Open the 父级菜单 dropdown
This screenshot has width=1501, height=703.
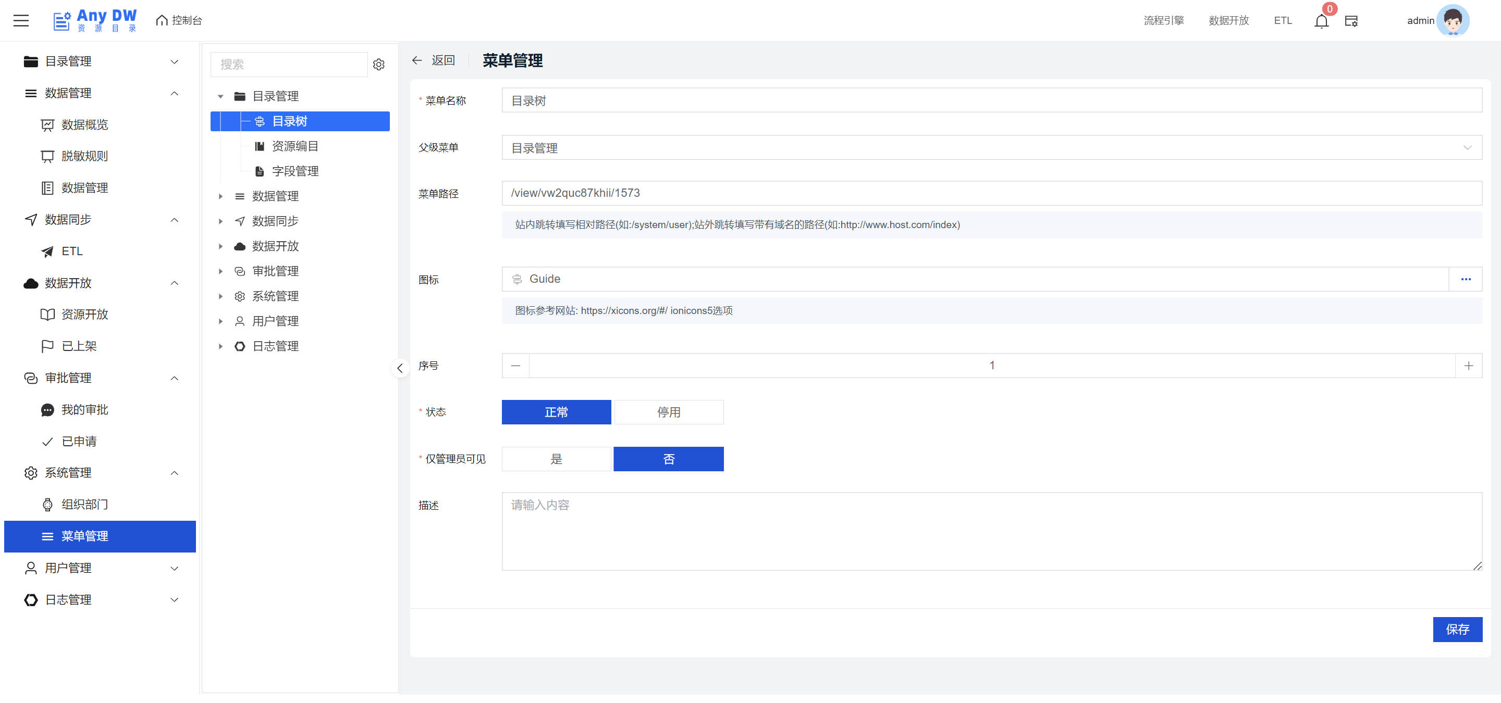click(x=991, y=148)
